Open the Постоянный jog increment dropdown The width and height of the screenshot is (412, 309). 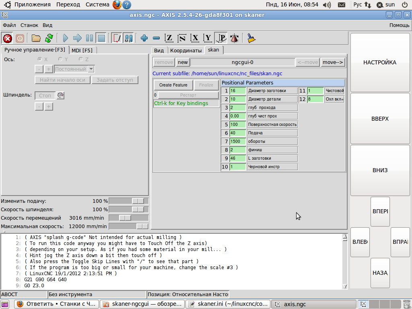click(x=91, y=69)
